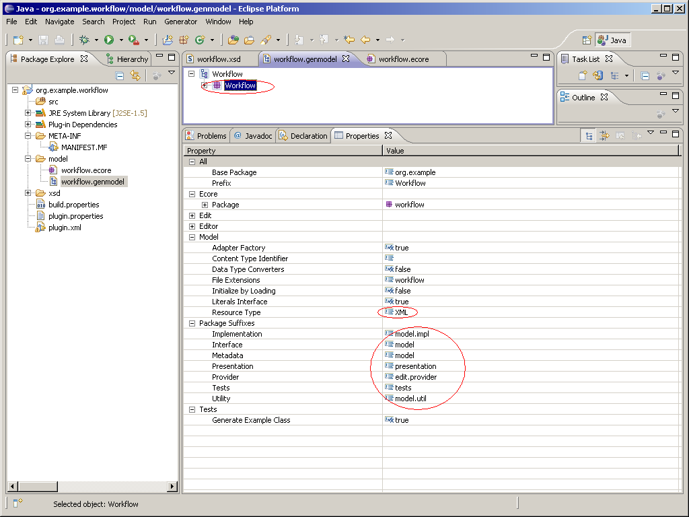Click the New Java Package icon
The width and height of the screenshot is (689, 517).
(183, 40)
